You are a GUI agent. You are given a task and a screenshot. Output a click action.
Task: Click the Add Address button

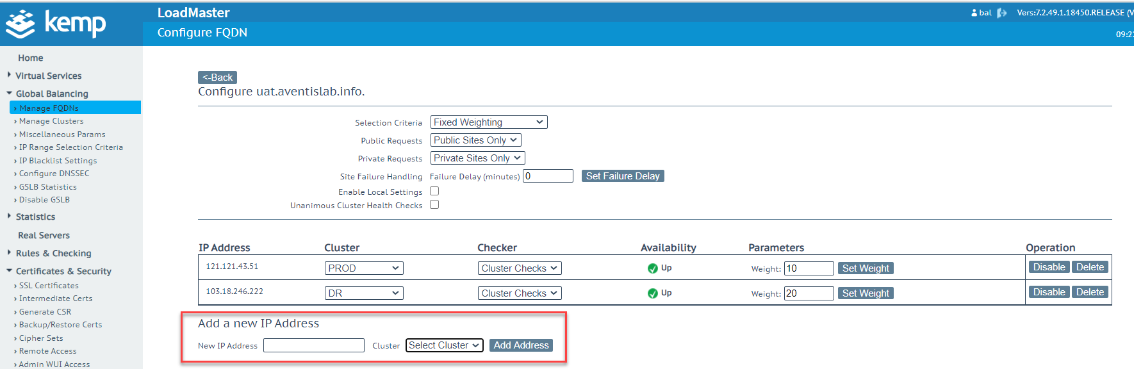click(x=521, y=345)
